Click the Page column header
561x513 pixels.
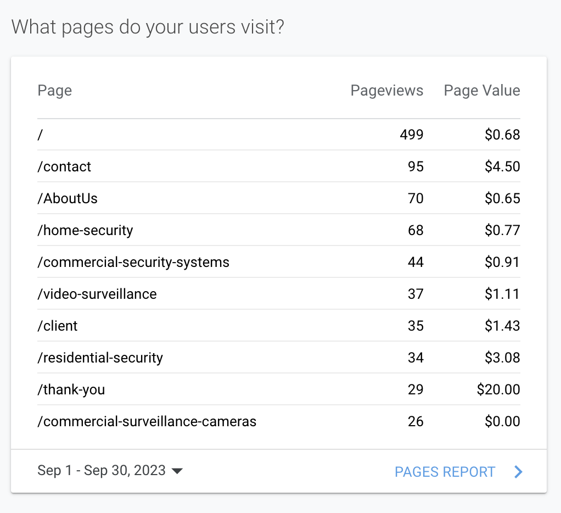coord(55,90)
